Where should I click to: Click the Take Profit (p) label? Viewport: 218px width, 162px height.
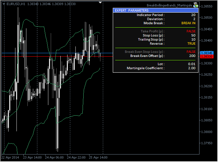pos(153,31)
